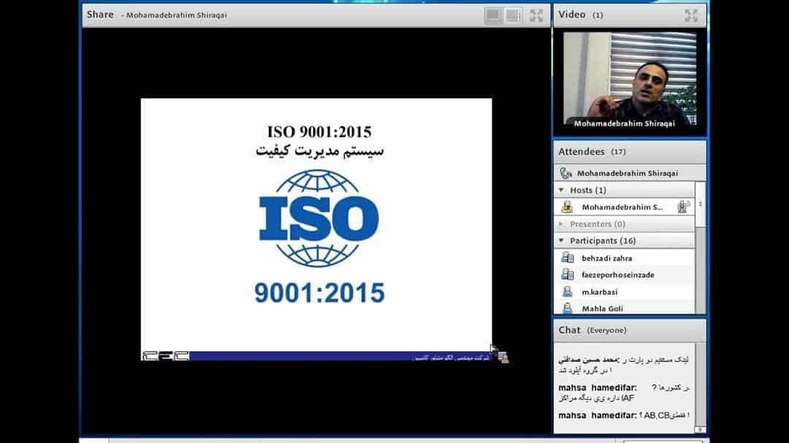
Task: Click the phone icon beside Mohamadebrahim Shiraqai
Action: [x=566, y=174]
